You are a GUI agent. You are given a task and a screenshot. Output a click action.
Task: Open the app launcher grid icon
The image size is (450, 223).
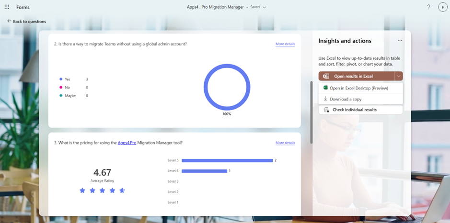(x=7, y=7)
